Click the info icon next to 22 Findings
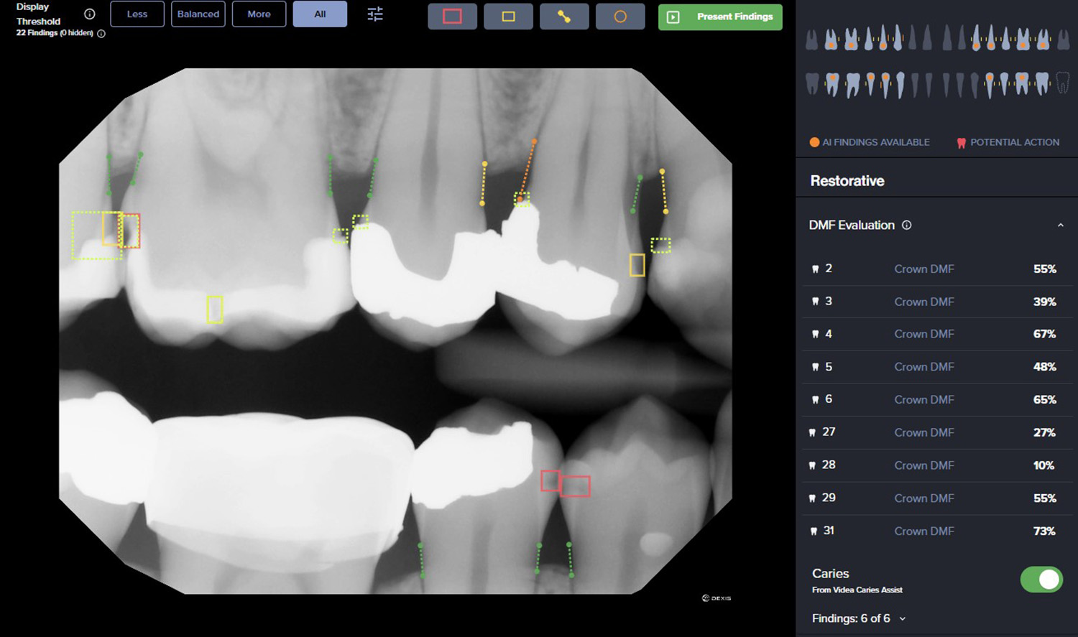1078x637 pixels. [x=101, y=34]
